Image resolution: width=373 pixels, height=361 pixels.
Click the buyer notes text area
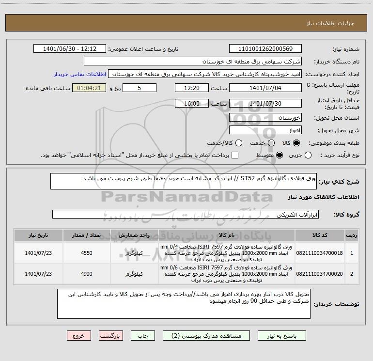[x=184, y=304]
